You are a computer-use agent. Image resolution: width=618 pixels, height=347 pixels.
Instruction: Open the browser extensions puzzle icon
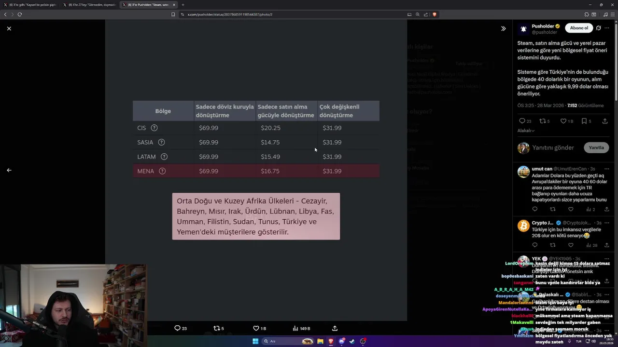(x=587, y=14)
